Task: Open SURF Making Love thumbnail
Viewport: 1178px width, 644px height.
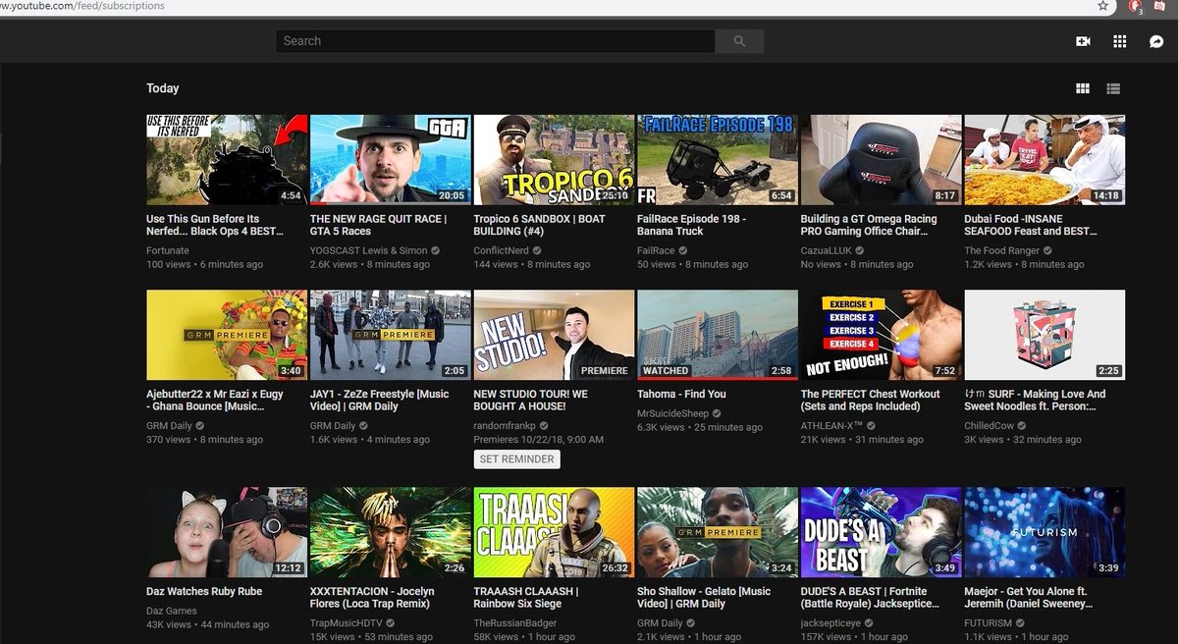Action: tap(1044, 335)
